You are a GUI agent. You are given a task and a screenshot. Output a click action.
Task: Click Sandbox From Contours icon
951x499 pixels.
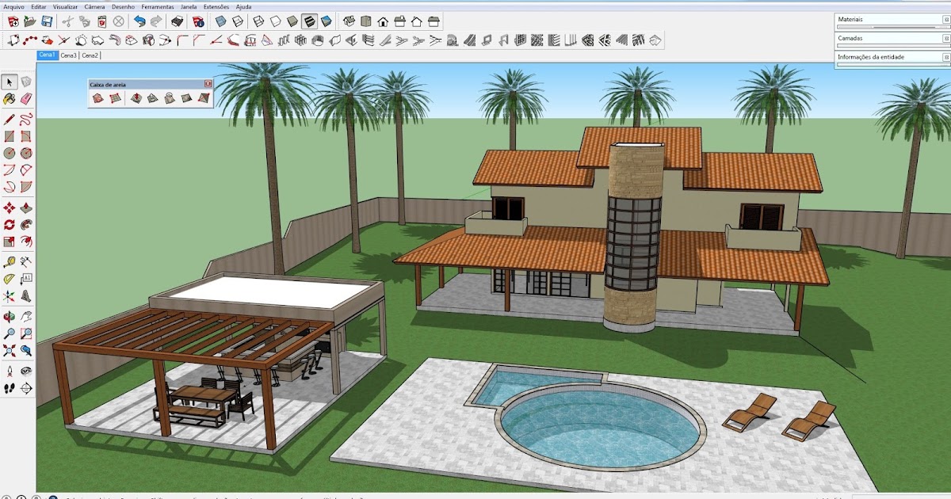97,98
